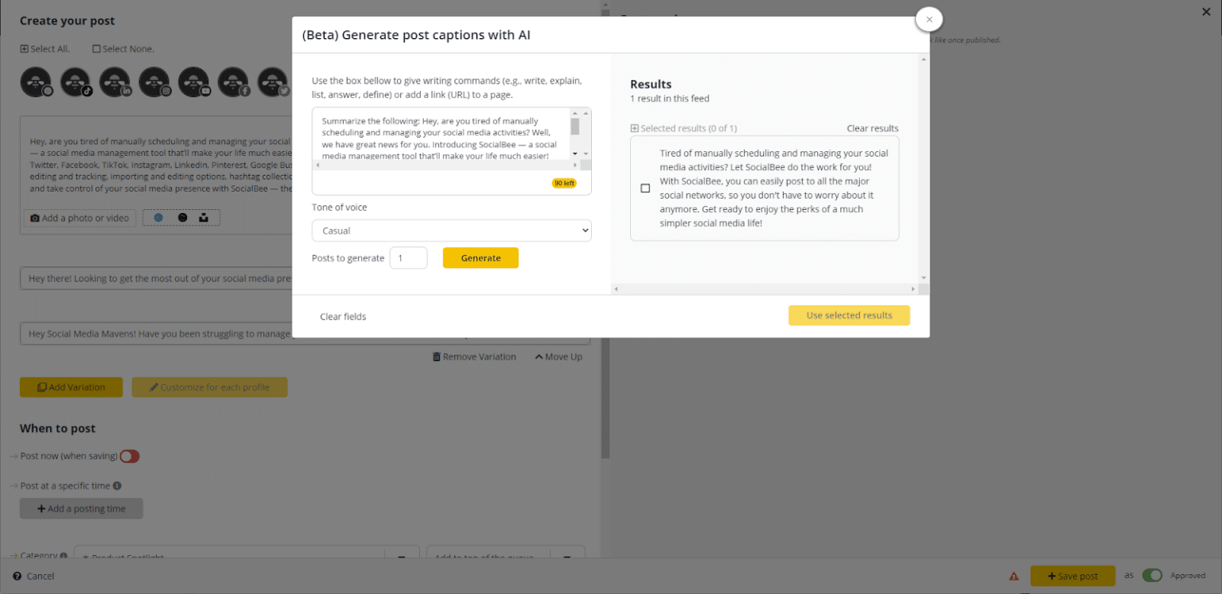Toggle the Post now when saving switch

pyautogui.click(x=129, y=456)
